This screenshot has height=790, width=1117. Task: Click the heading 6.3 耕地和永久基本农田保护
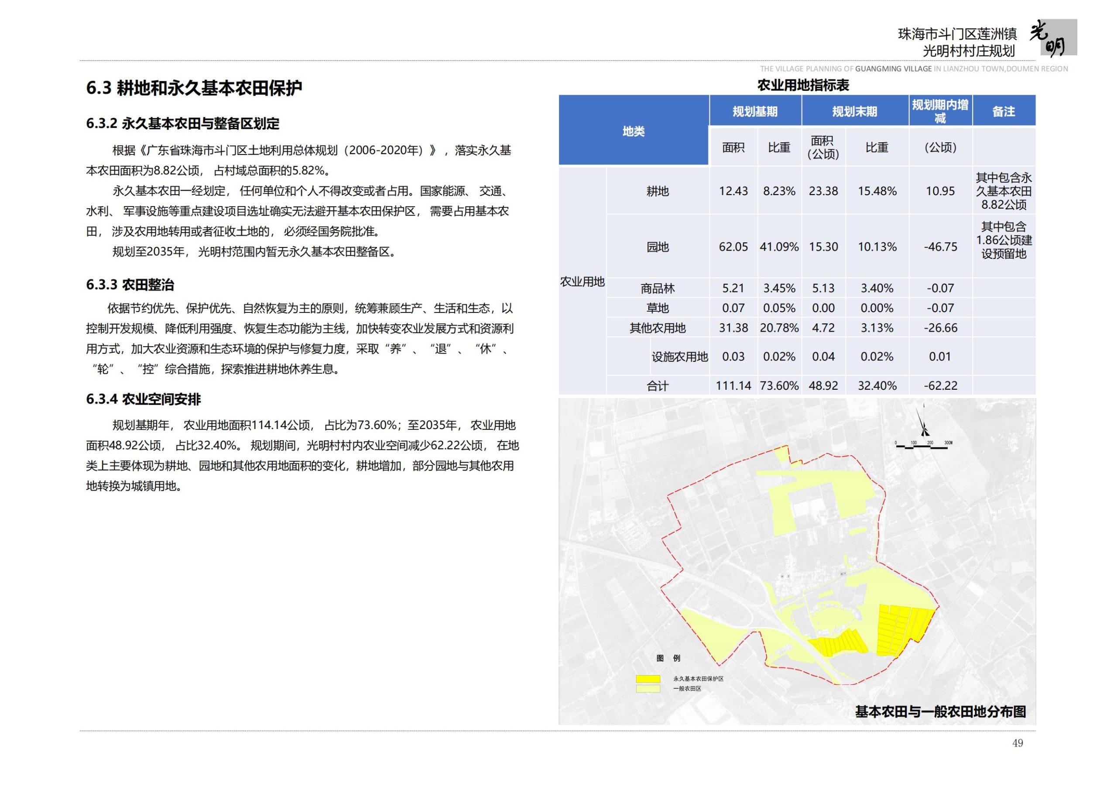194,88
